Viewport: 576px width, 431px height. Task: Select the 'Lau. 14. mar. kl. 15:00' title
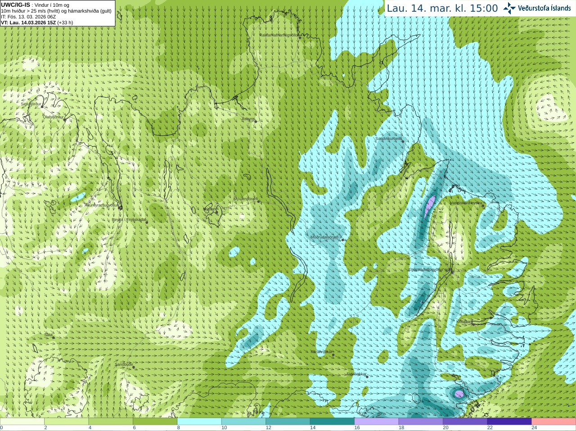tap(442, 8)
